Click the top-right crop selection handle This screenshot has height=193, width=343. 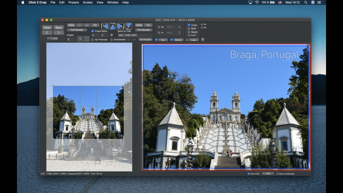click(x=124, y=86)
